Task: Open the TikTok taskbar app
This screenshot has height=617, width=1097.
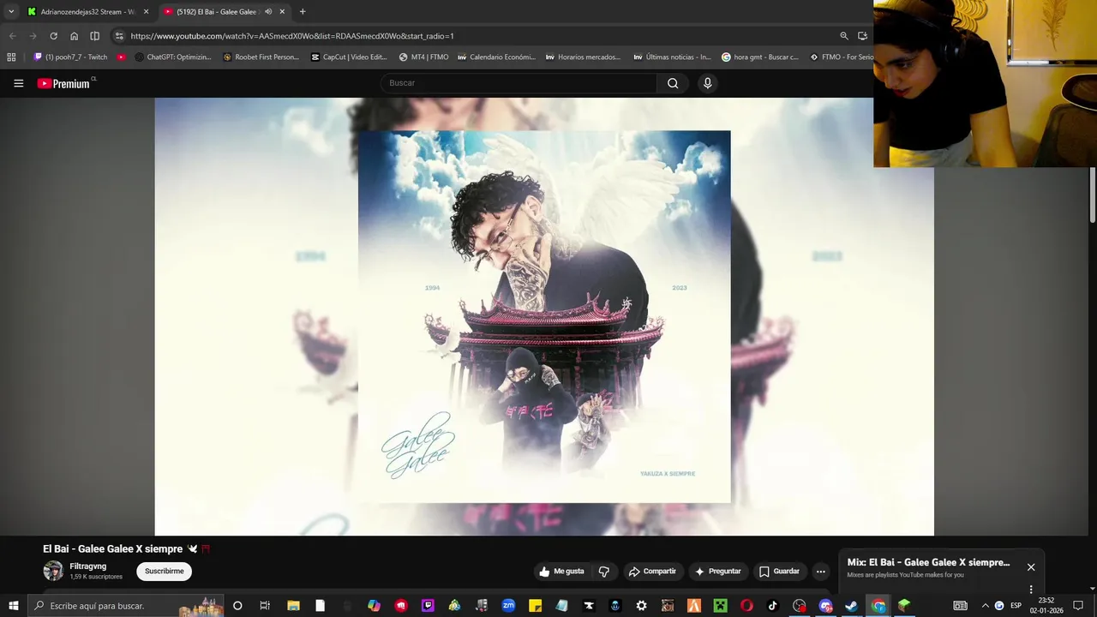Action: click(x=772, y=606)
